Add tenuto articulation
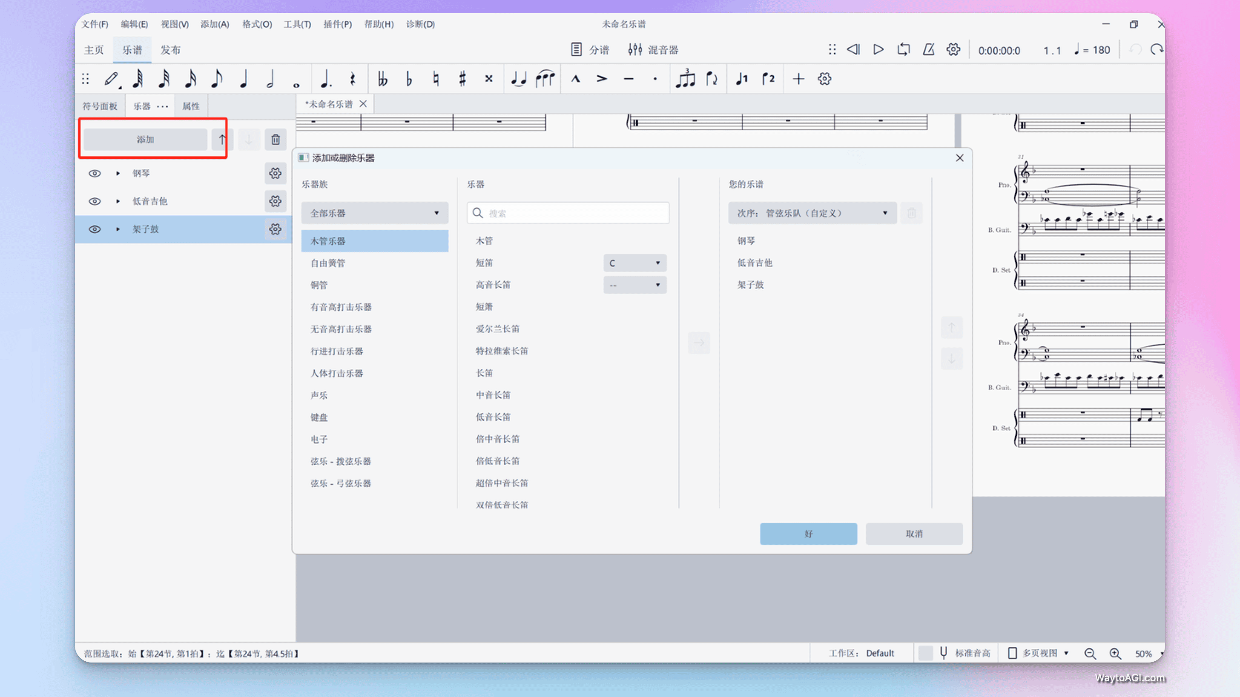The image size is (1240, 697). [x=628, y=79]
